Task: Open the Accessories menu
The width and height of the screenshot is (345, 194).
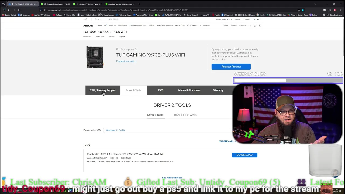Action: click(205, 25)
